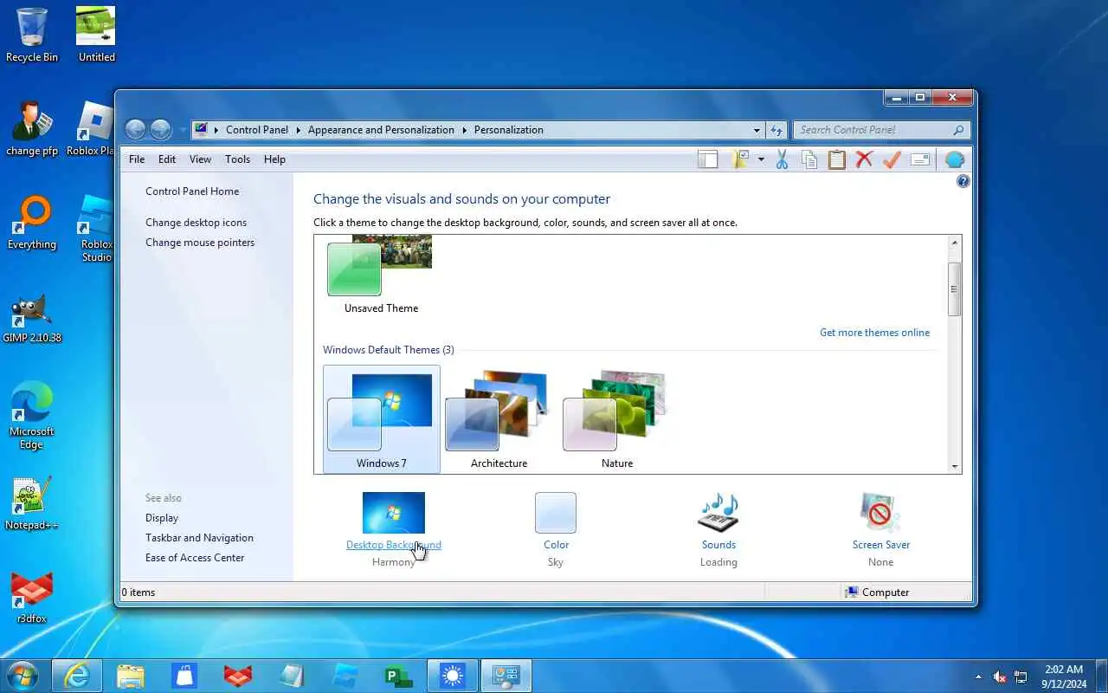Open the Edit menu
1108x693 pixels.
pyautogui.click(x=167, y=159)
